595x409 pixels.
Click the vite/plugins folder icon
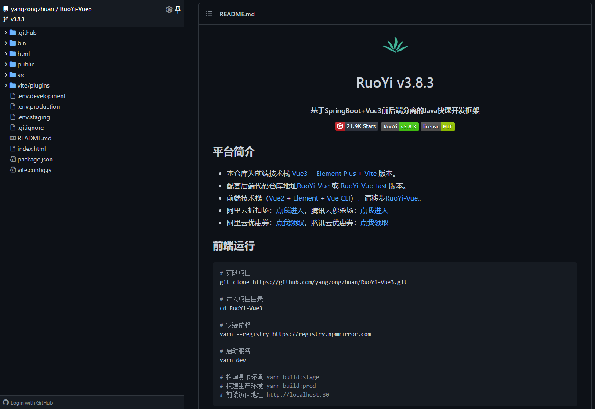tap(13, 85)
